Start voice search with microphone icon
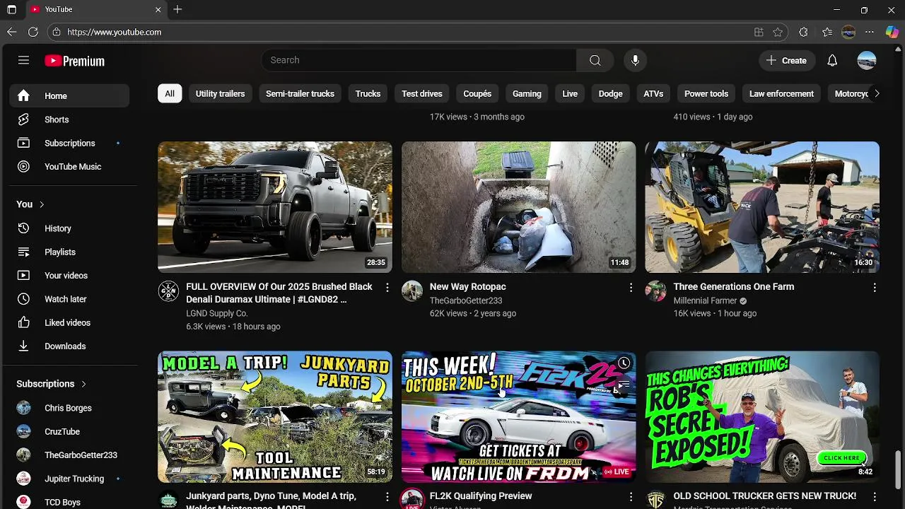Viewport: 905px width, 509px height. tap(635, 60)
